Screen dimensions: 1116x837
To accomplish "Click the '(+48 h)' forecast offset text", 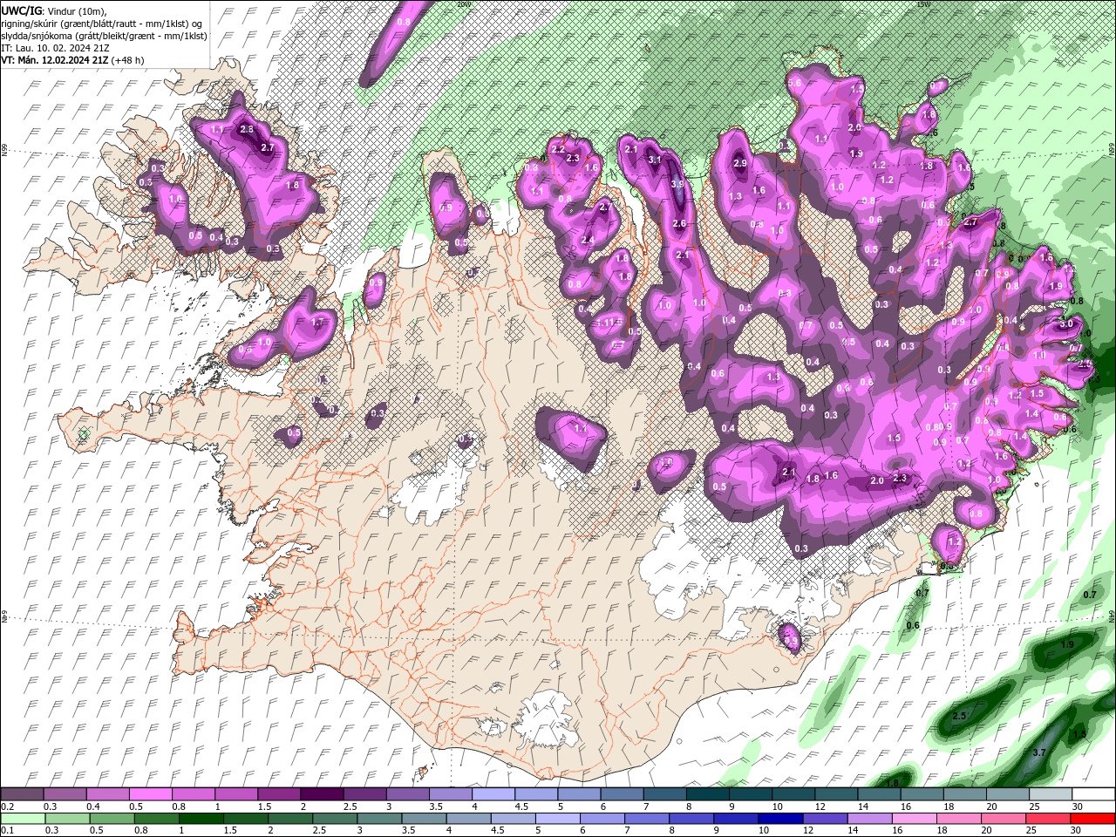I will 128,60.
